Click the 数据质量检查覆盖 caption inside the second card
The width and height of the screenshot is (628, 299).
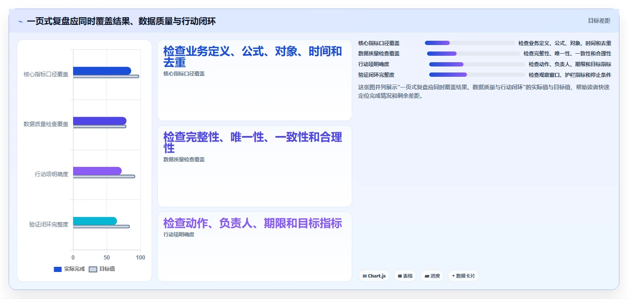184,160
